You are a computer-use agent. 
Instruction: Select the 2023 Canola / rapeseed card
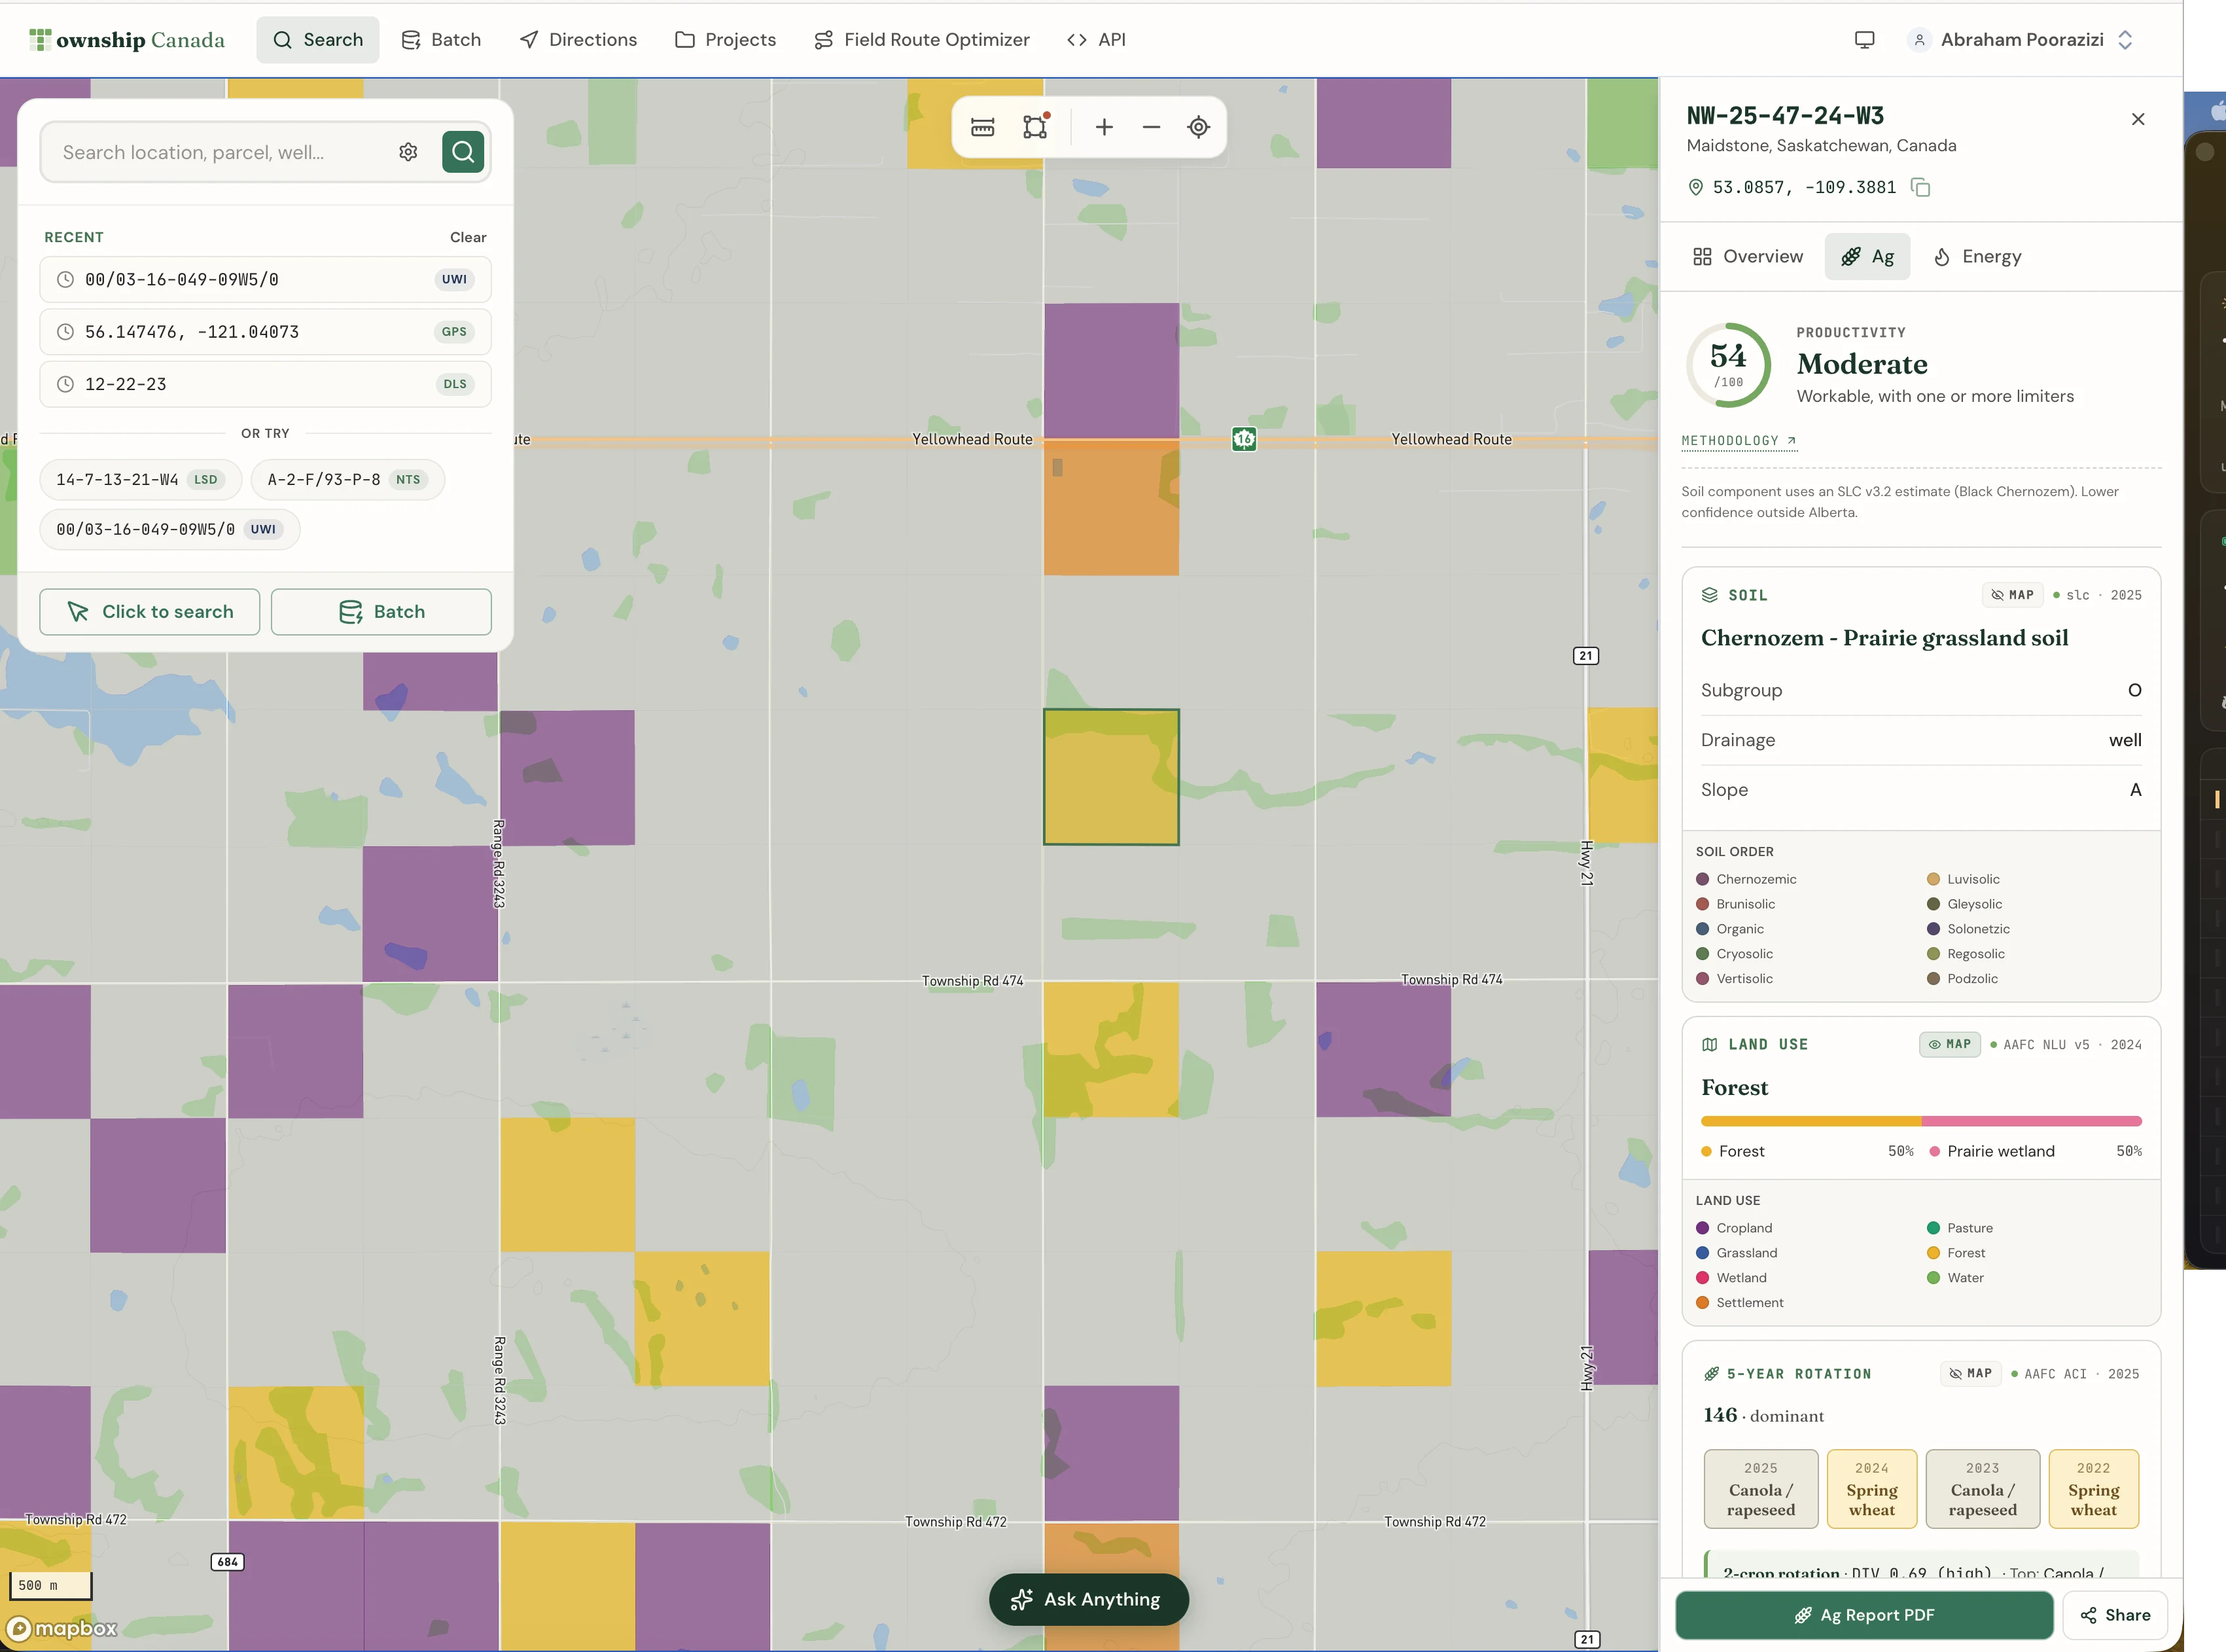1982,1489
